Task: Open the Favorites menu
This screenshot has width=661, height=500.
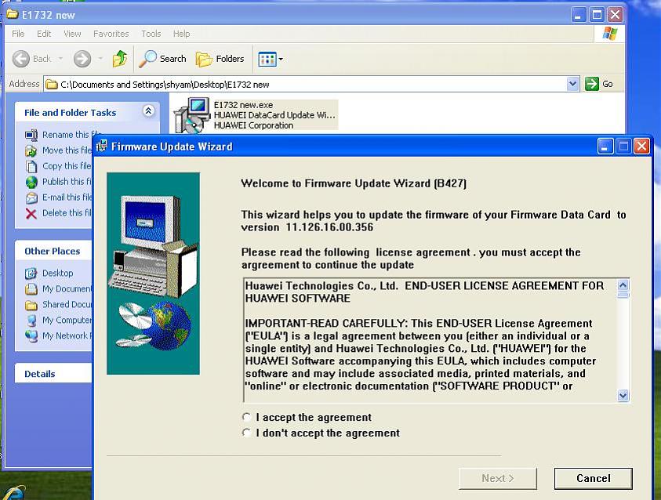Action: tap(111, 34)
